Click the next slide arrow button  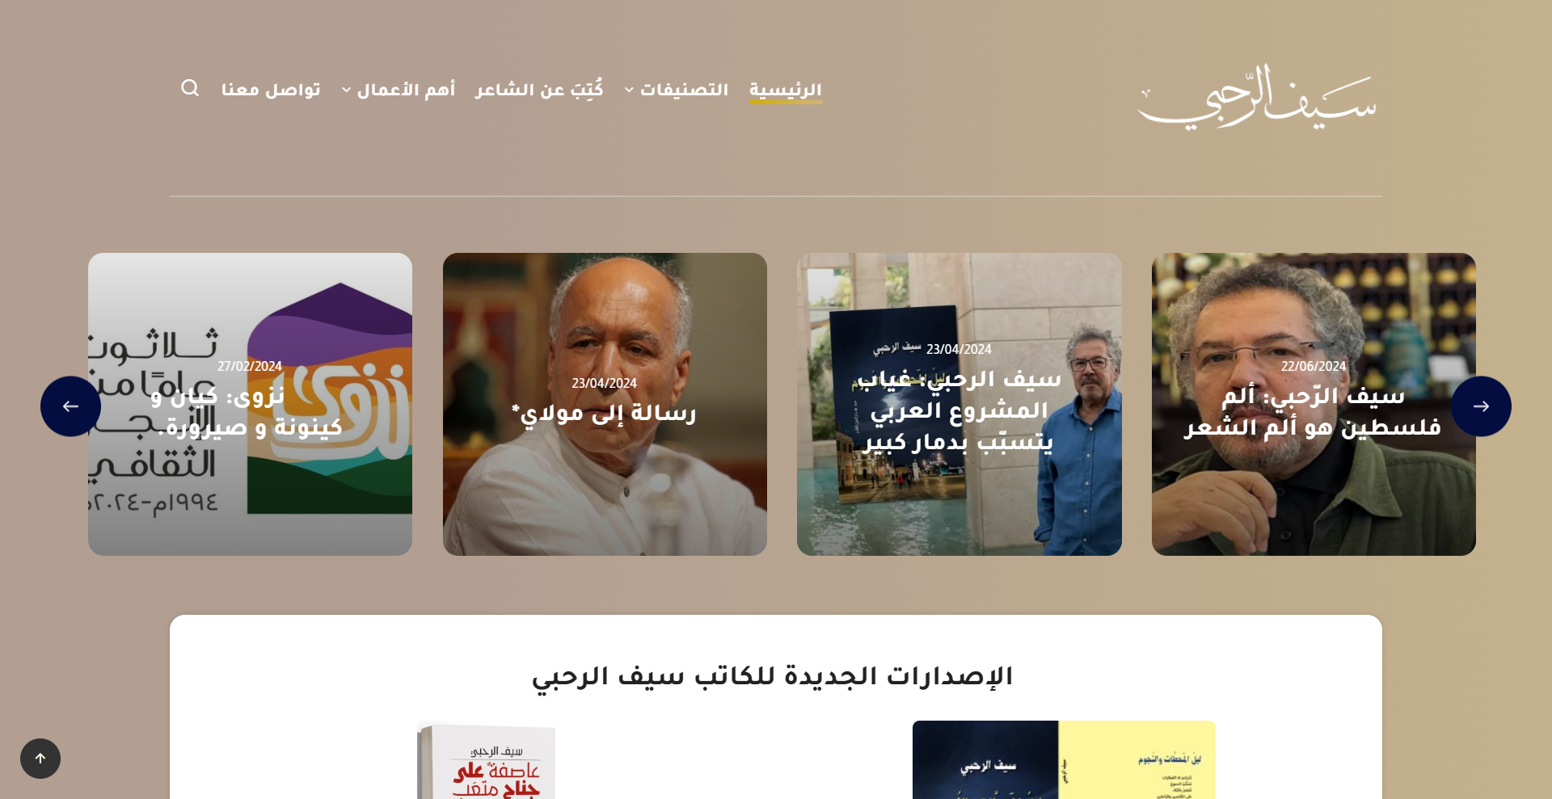[1481, 406]
